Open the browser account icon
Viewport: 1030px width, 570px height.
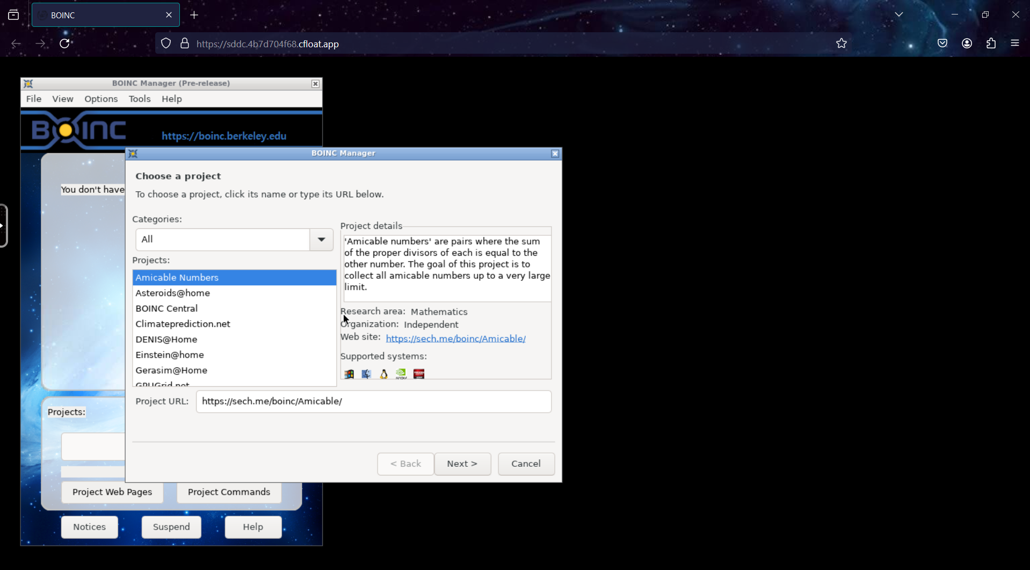pyautogui.click(x=967, y=44)
